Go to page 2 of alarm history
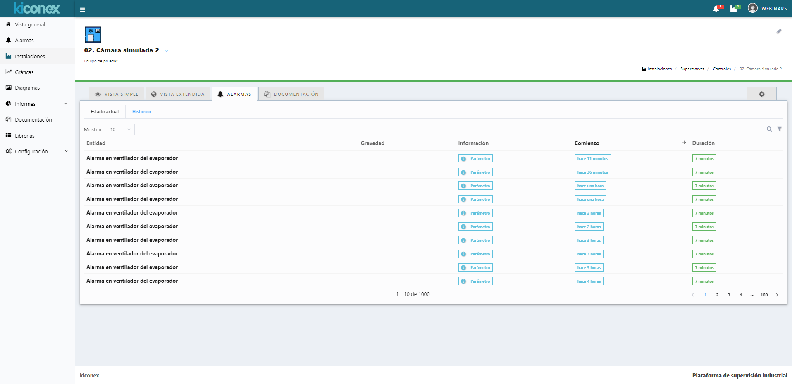The image size is (792, 384). [717, 295]
